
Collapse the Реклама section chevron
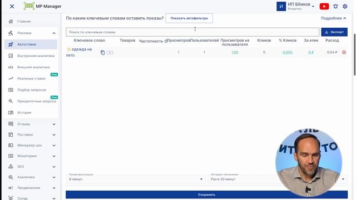[54, 33]
